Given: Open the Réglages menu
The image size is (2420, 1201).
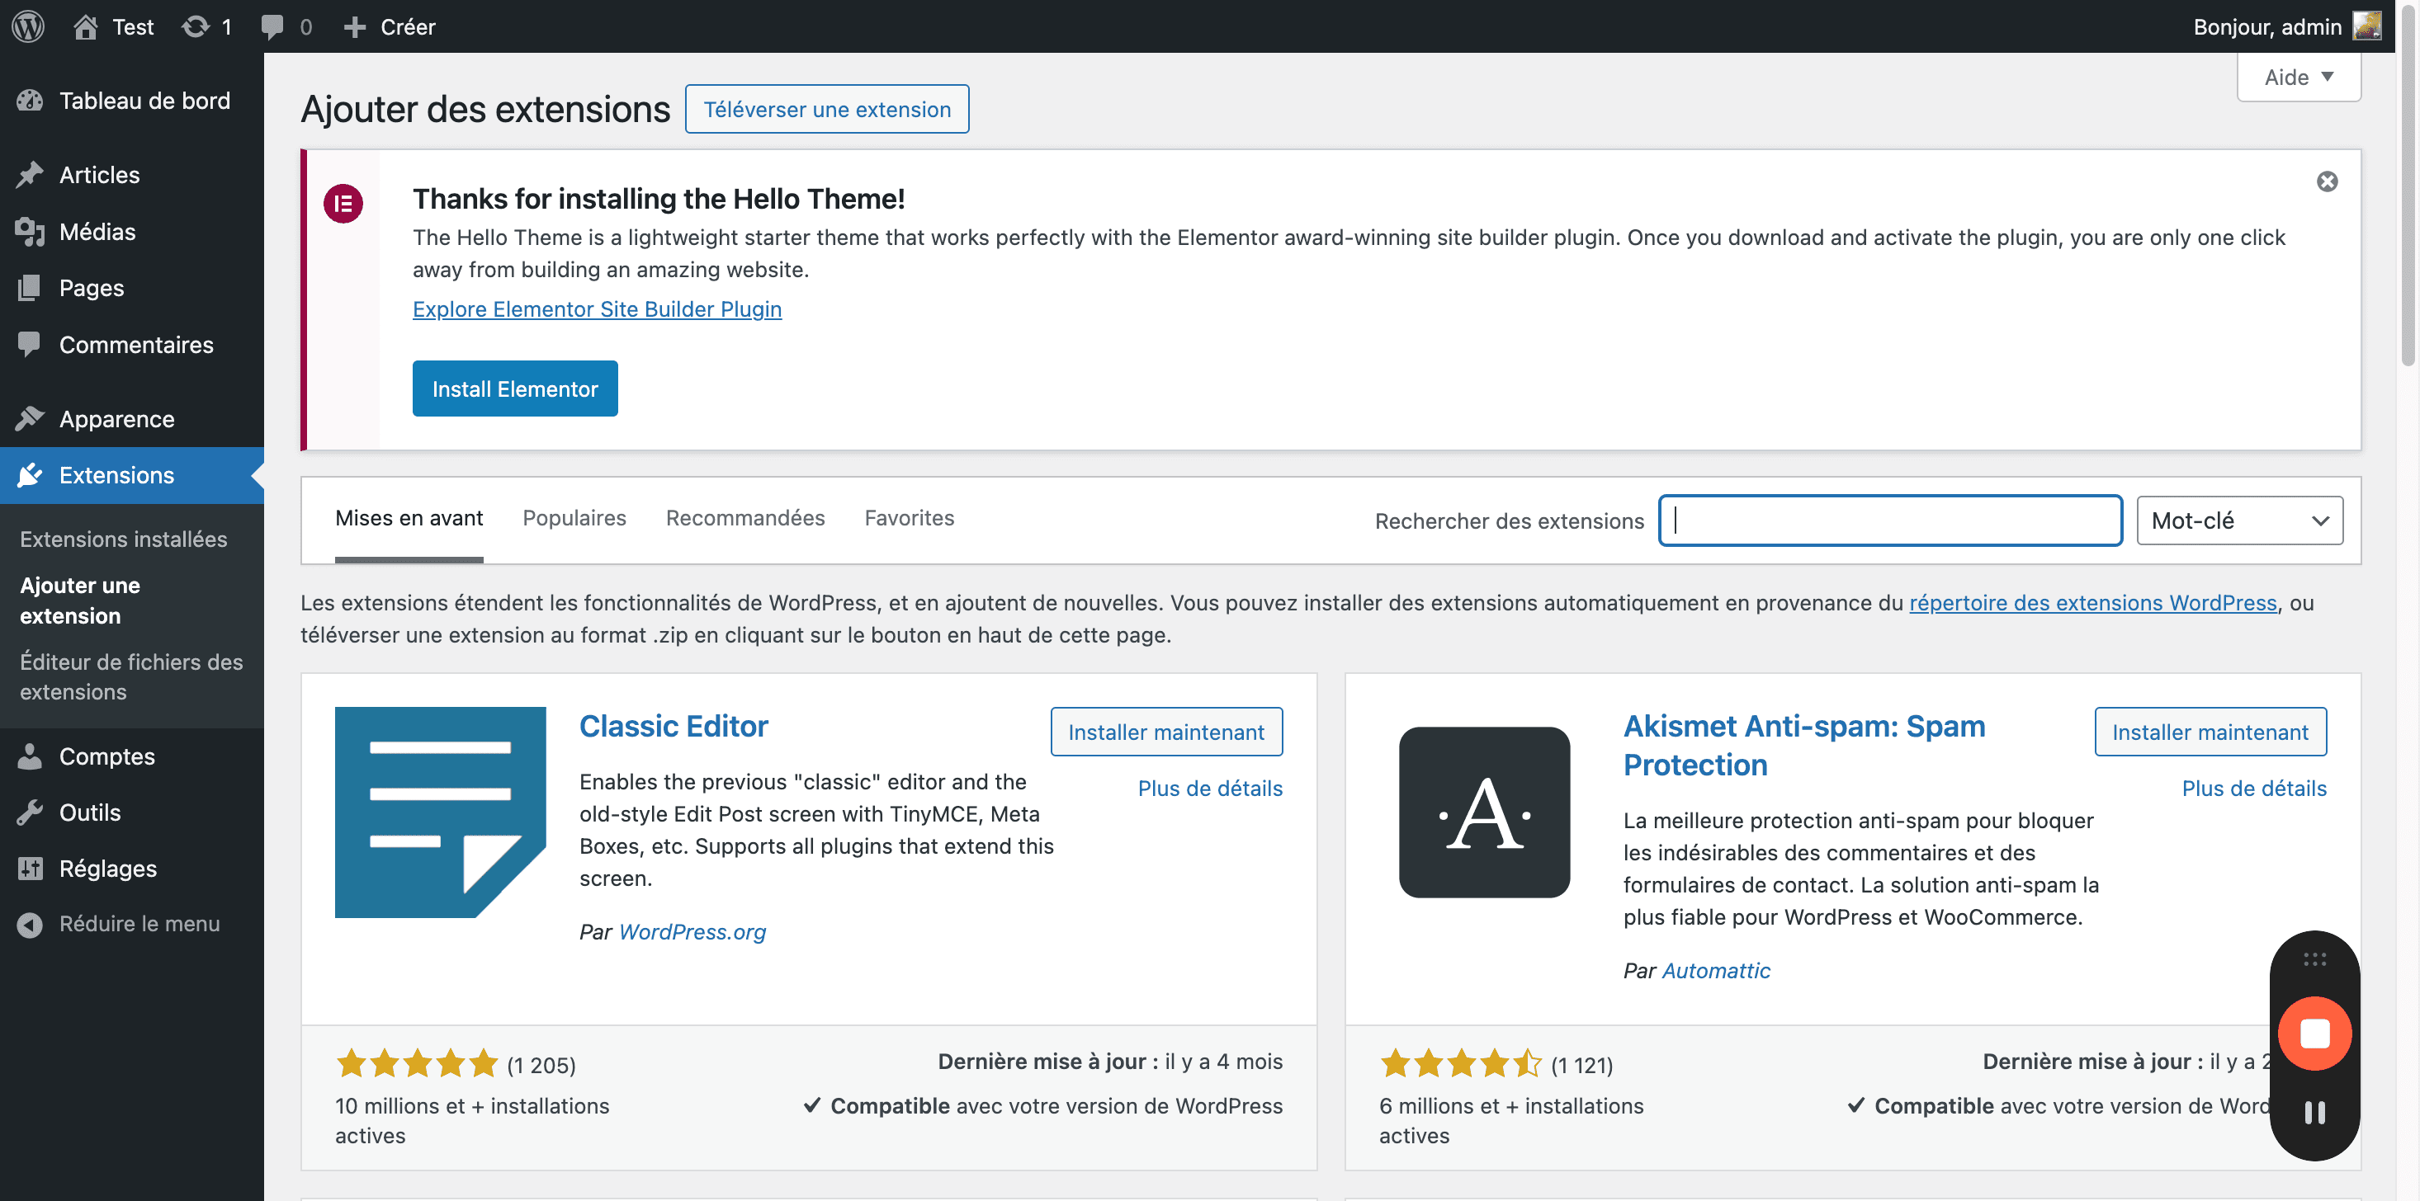Looking at the screenshot, I should point(131,869).
